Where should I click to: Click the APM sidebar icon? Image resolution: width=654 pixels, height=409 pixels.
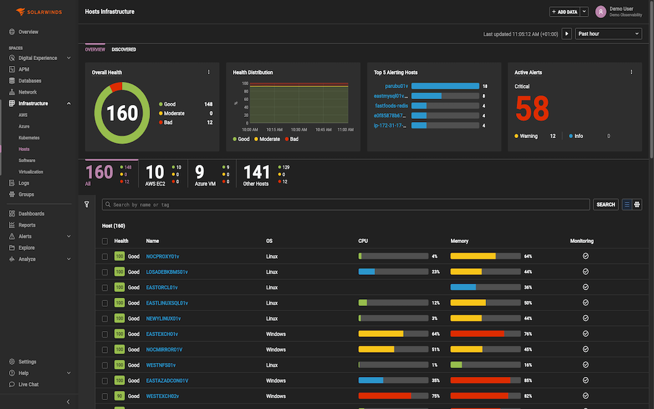(11, 69)
